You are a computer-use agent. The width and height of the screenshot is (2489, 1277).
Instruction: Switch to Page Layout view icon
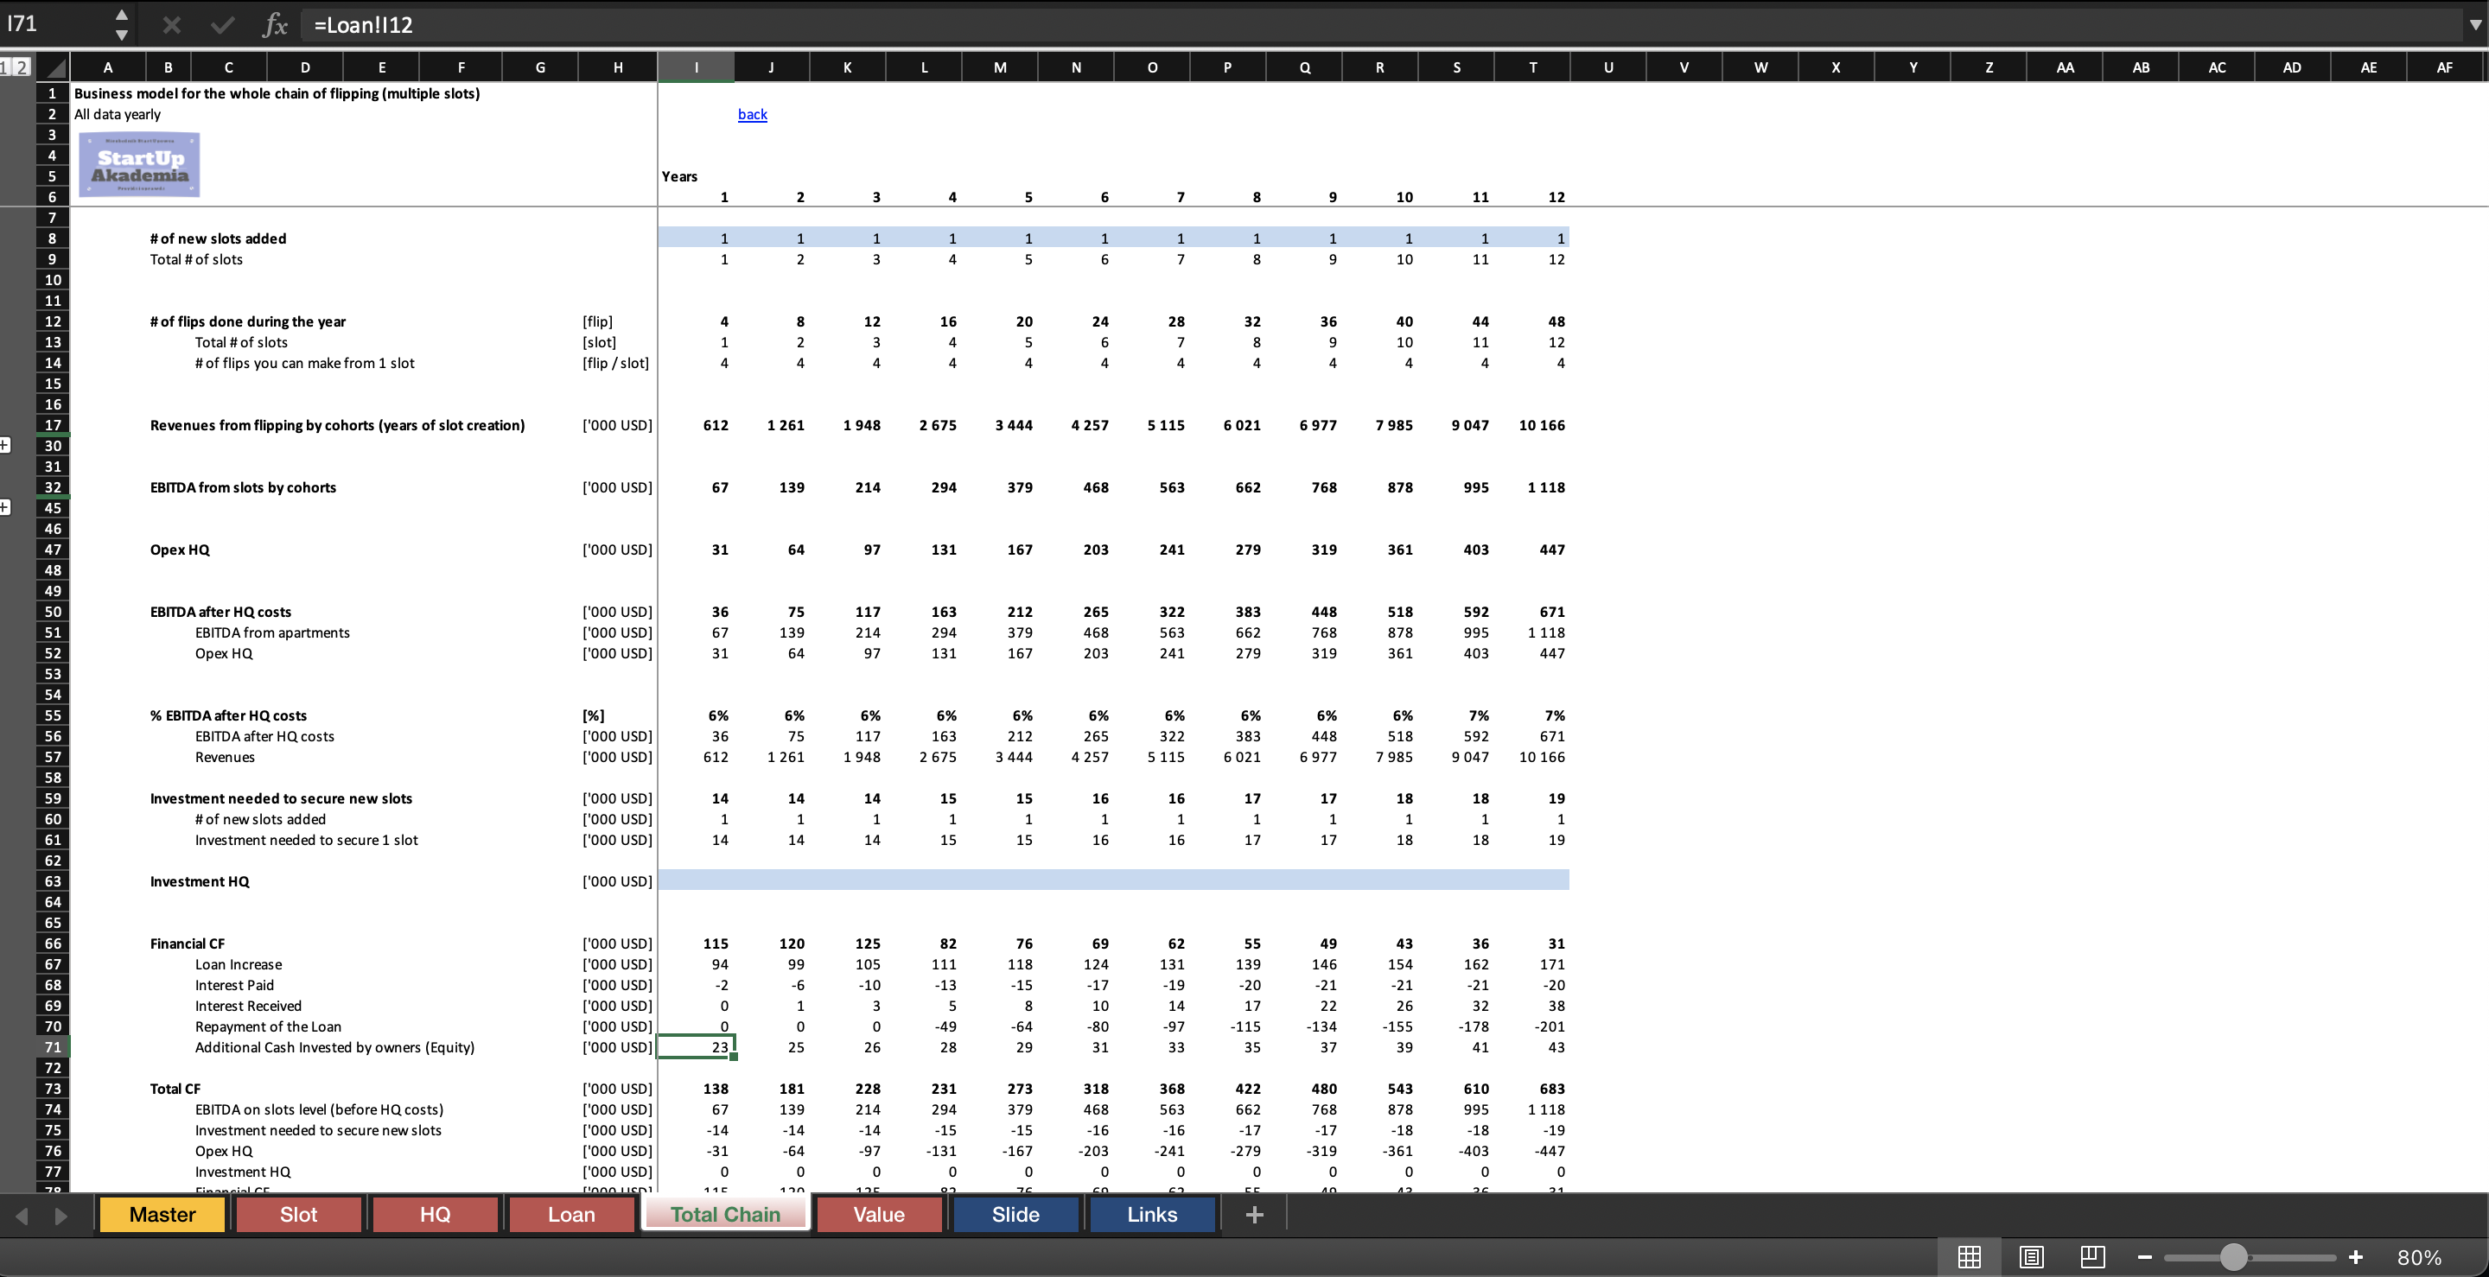2031,1257
